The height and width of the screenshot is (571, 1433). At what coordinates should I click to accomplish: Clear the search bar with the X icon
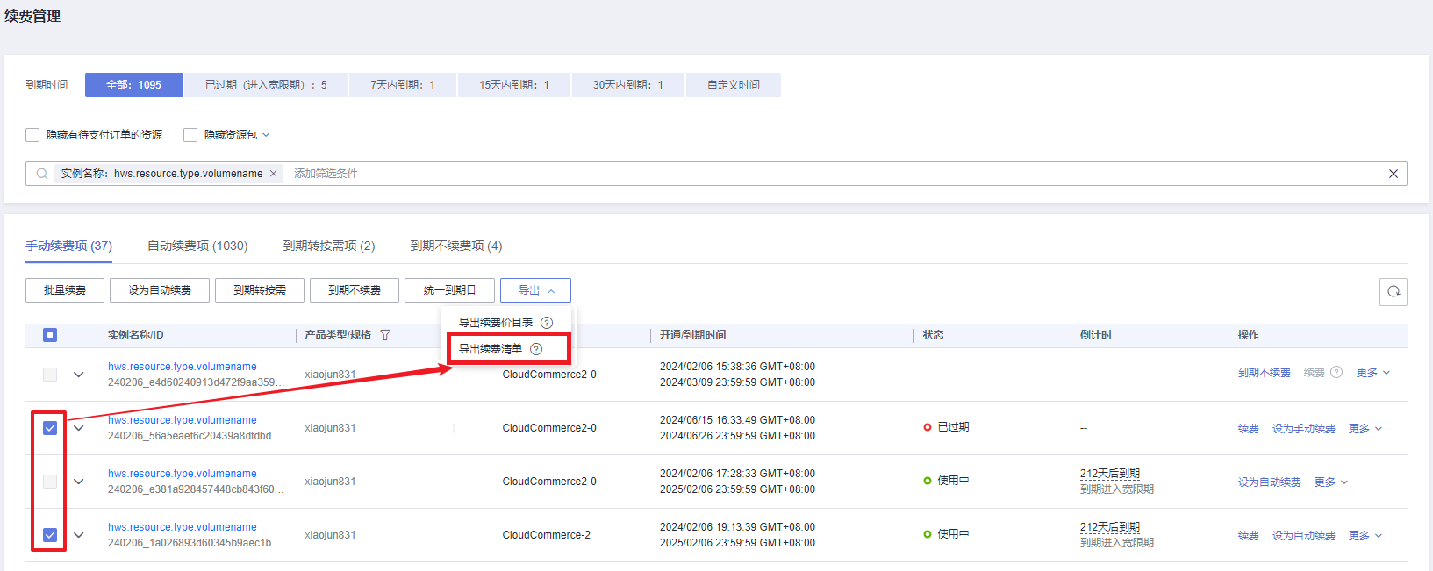[x=1393, y=174]
